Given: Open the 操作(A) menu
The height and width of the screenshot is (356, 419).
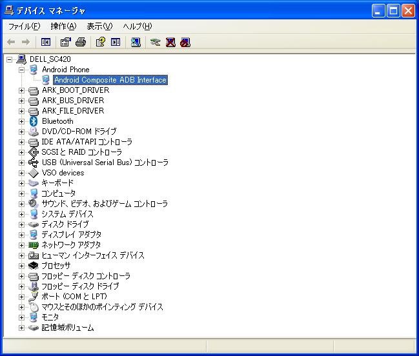Looking at the screenshot, I should point(63,26).
